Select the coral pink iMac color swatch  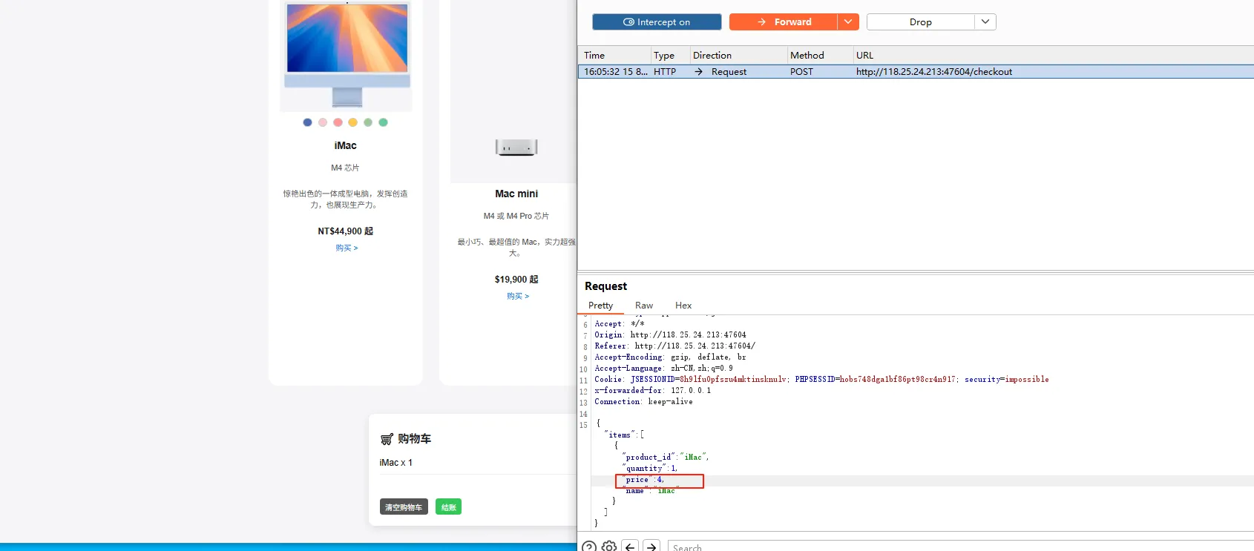338,122
